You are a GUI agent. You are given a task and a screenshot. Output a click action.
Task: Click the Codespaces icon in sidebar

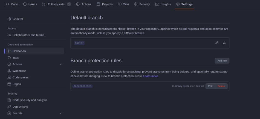pos(9,77)
